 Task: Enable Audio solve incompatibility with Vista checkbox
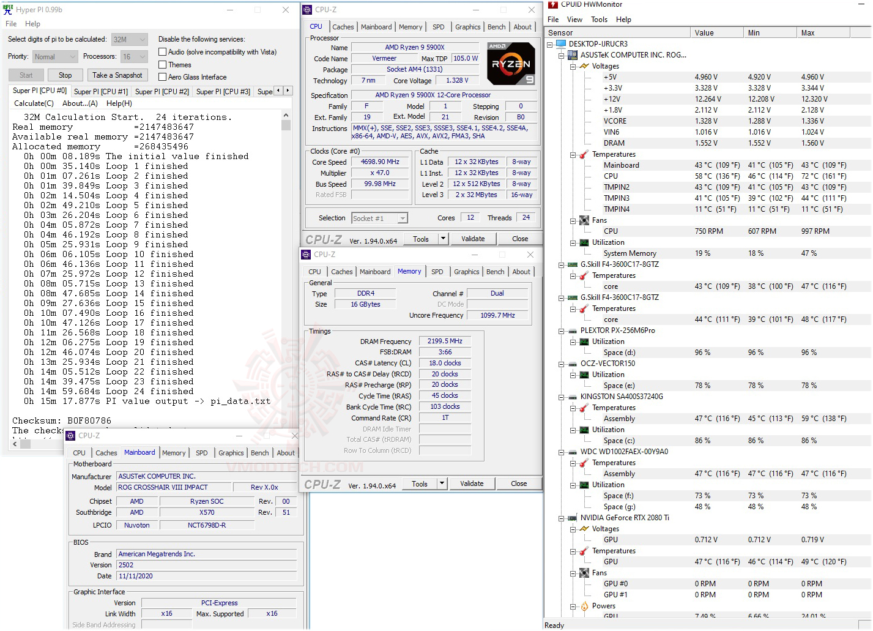coord(163,52)
